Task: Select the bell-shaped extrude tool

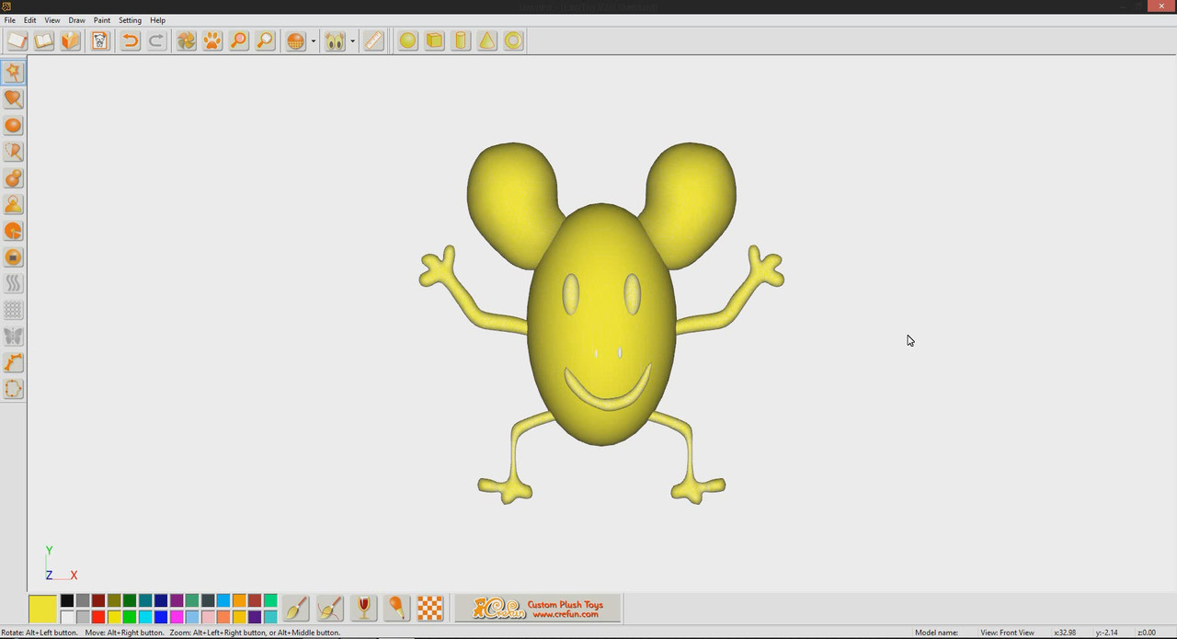Action: point(14,204)
